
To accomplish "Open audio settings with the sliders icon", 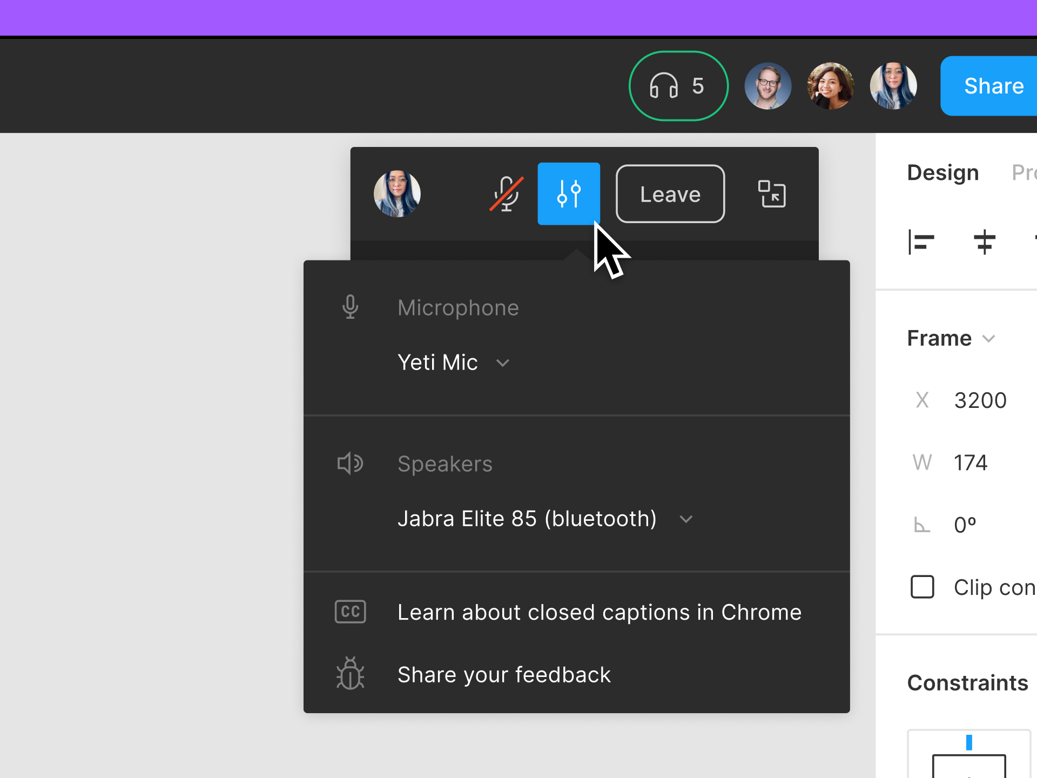I will (x=568, y=193).
